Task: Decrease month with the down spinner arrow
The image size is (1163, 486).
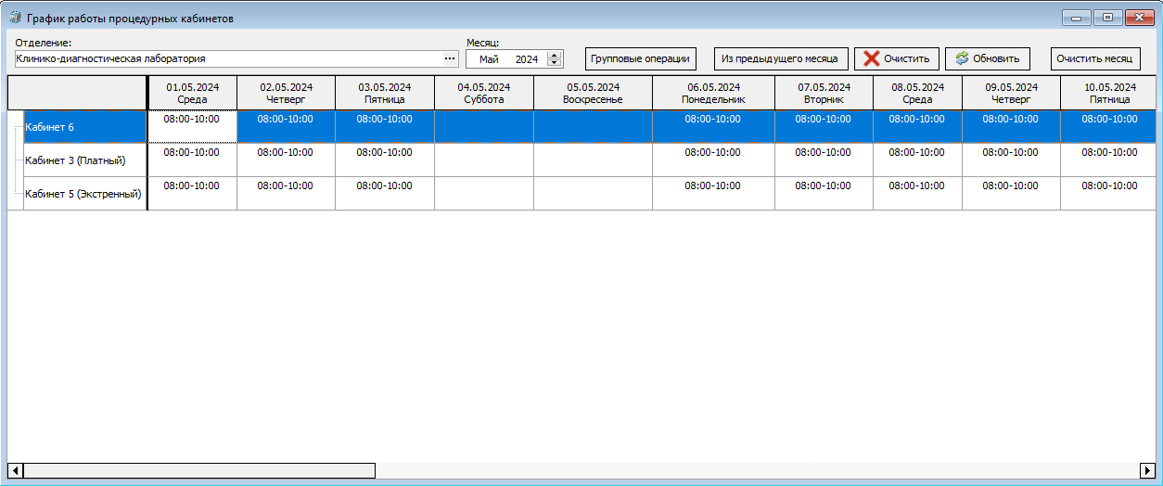Action: (555, 63)
